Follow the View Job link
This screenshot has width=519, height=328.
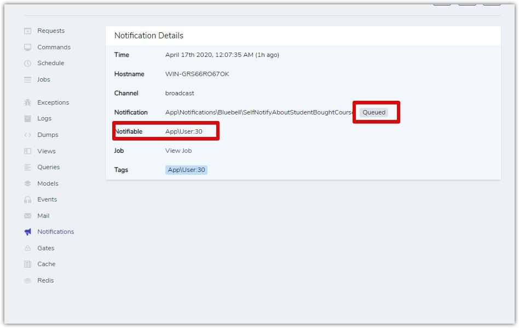(x=178, y=151)
